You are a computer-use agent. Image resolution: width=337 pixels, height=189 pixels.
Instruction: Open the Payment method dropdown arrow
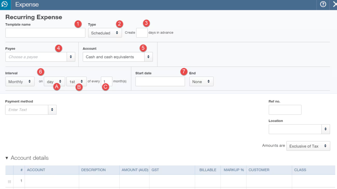coord(52,110)
